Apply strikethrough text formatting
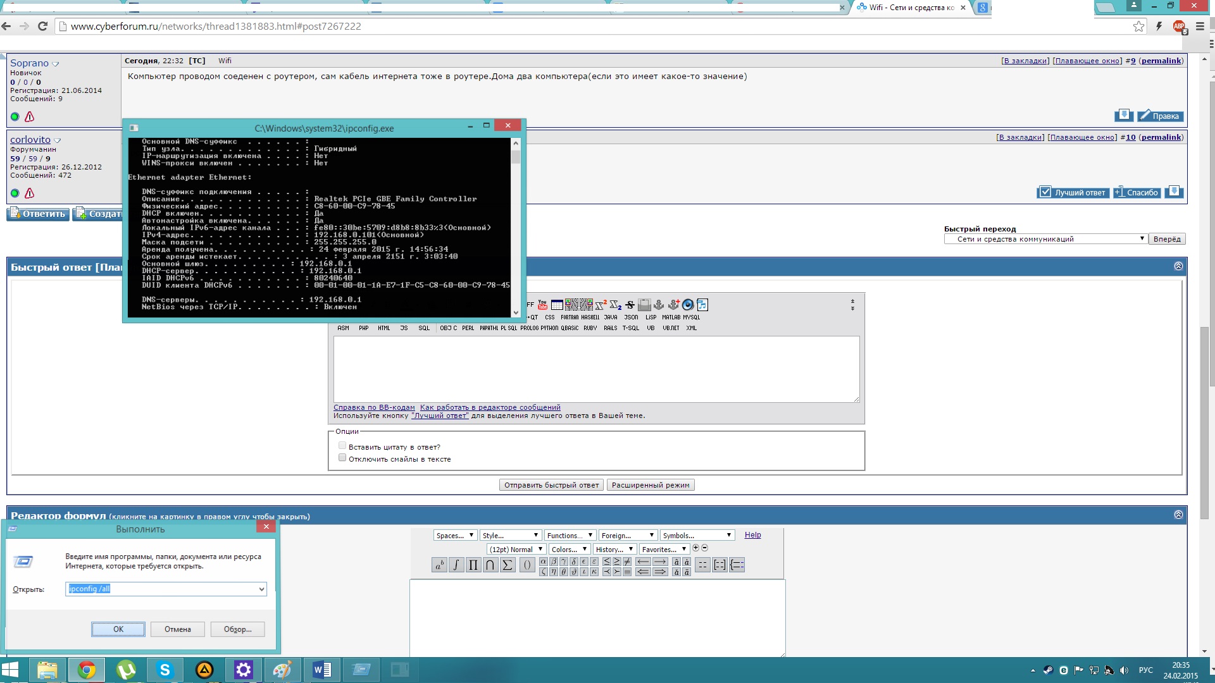The width and height of the screenshot is (1215, 683). coord(630,305)
